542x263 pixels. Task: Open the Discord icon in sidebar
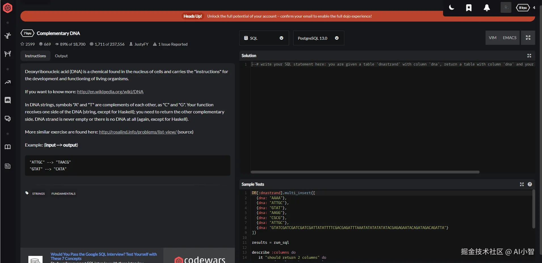[x=8, y=100]
